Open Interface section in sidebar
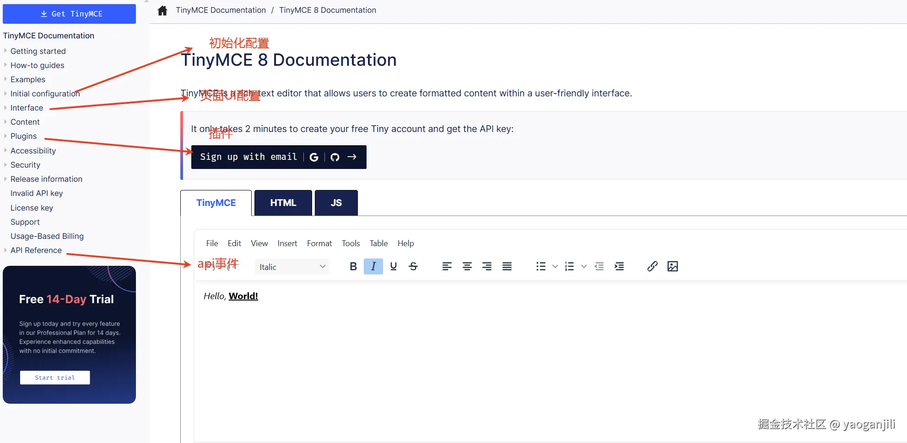 point(27,108)
